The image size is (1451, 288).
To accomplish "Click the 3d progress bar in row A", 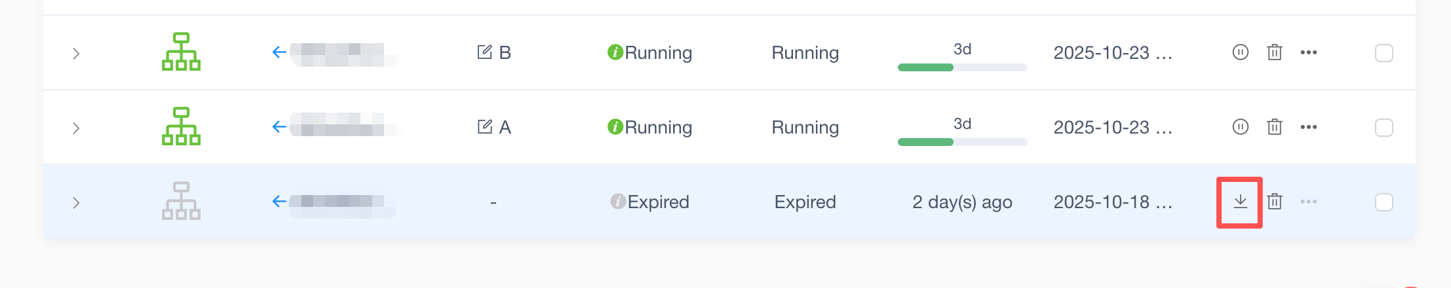I will pos(961,141).
